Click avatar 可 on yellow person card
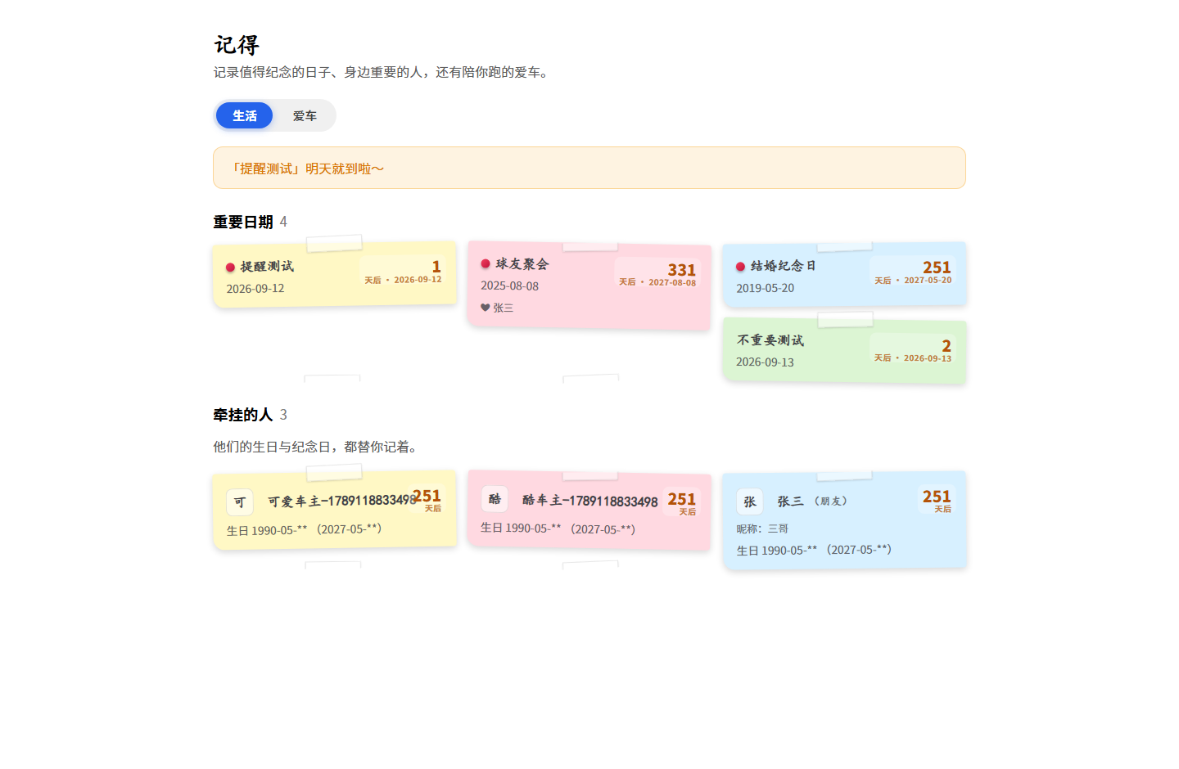This screenshot has height=769, width=1179. point(240,502)
